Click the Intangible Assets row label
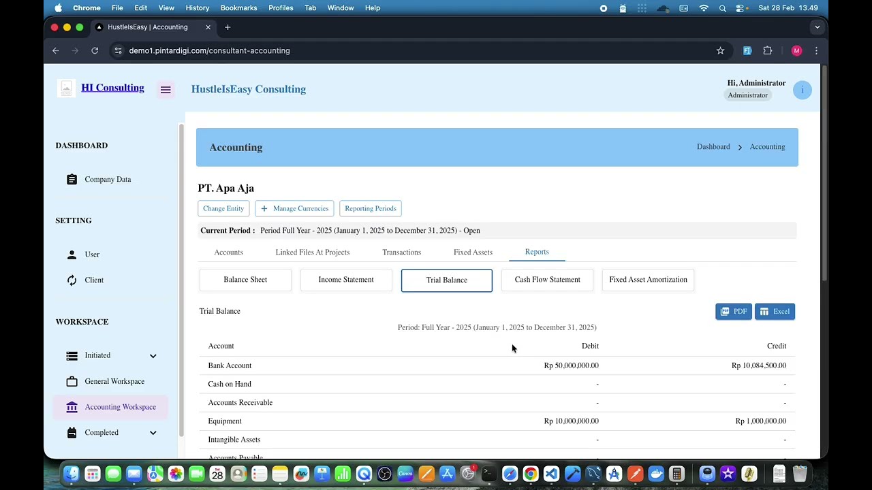The width and height of the screenshot is (872, 490). [x=234, y=440]
